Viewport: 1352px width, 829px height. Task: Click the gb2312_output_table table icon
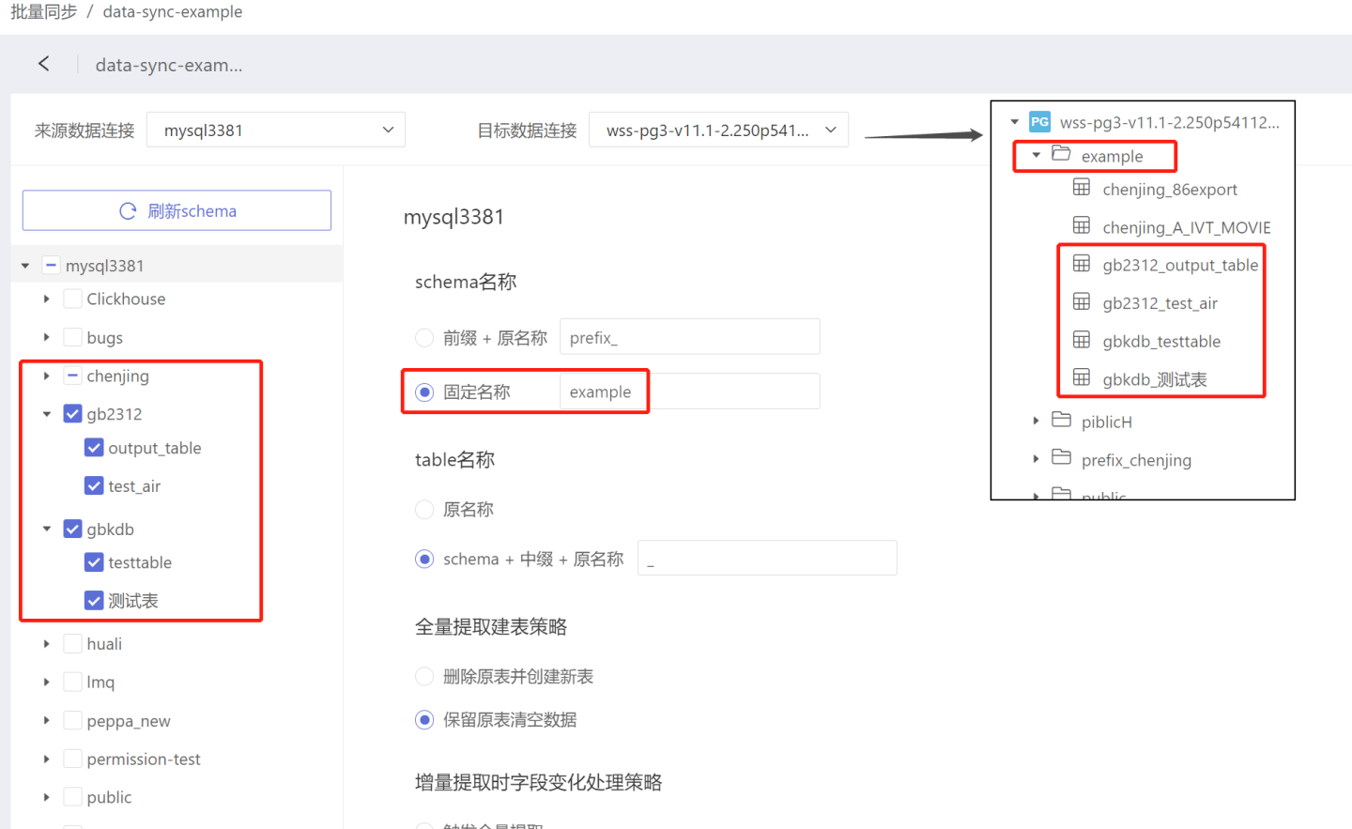point(1082,264)
